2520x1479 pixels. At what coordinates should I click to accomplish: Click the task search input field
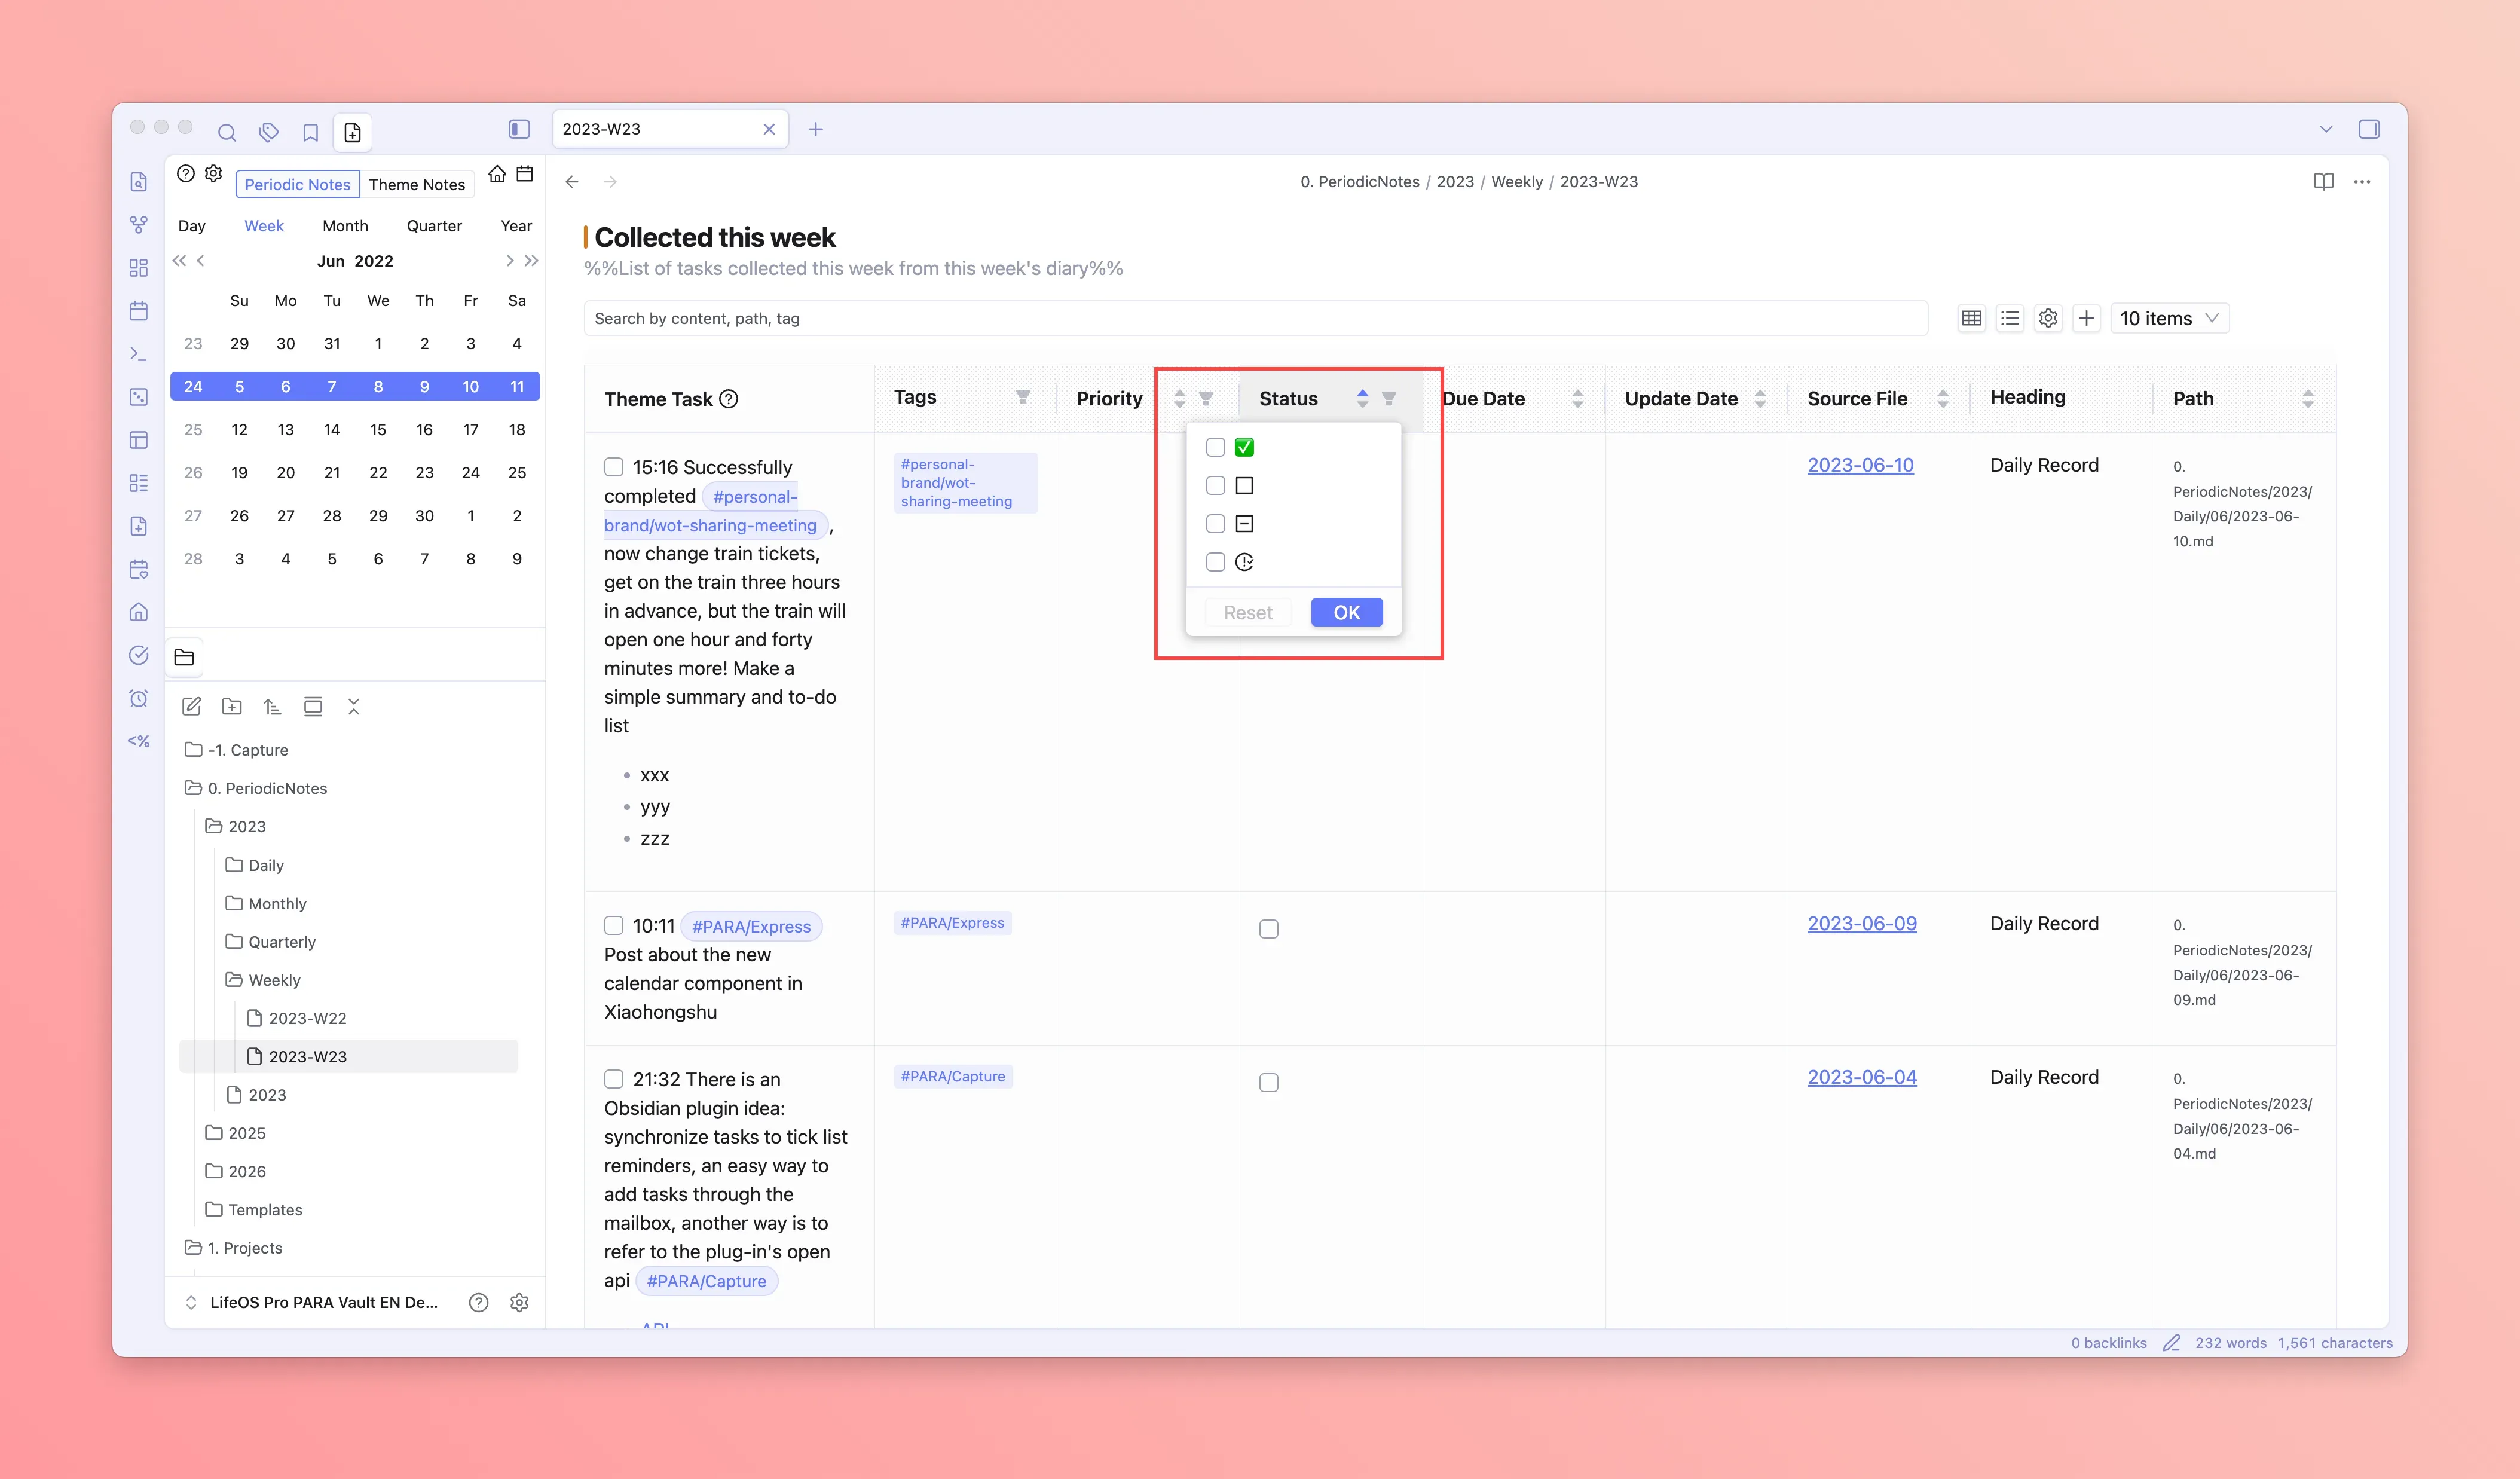tap(1254, 318)
